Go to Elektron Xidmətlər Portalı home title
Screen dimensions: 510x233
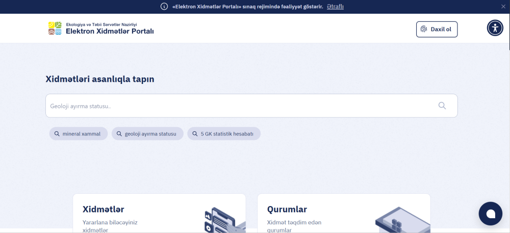click(x=110, y=31)
